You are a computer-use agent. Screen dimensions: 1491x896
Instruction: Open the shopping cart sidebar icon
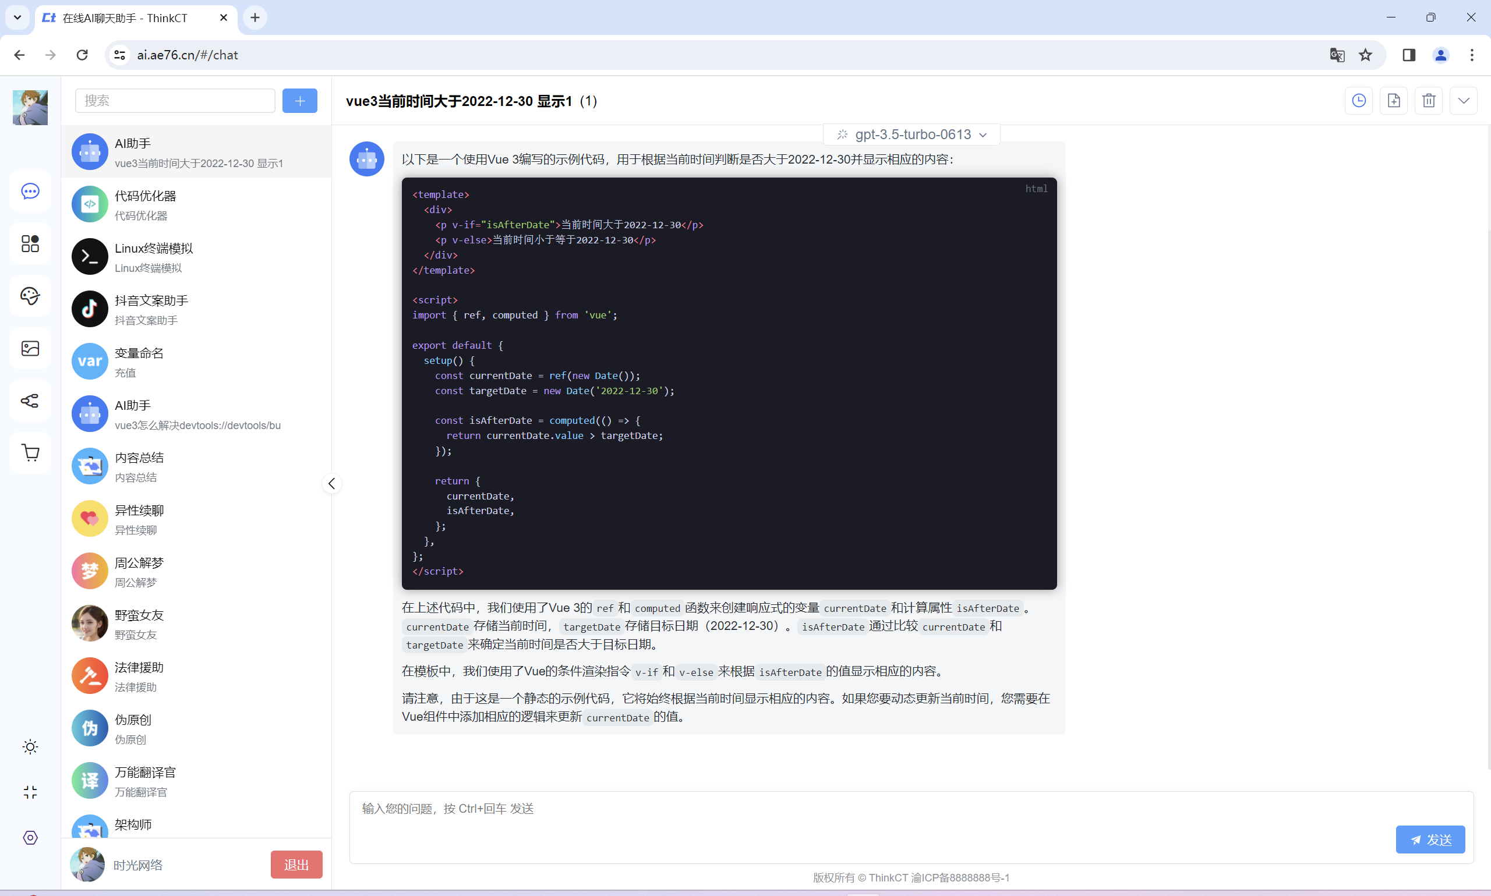coord(30,453)
